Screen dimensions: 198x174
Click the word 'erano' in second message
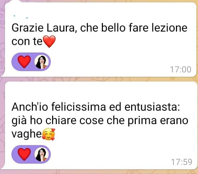pos(174,121)
